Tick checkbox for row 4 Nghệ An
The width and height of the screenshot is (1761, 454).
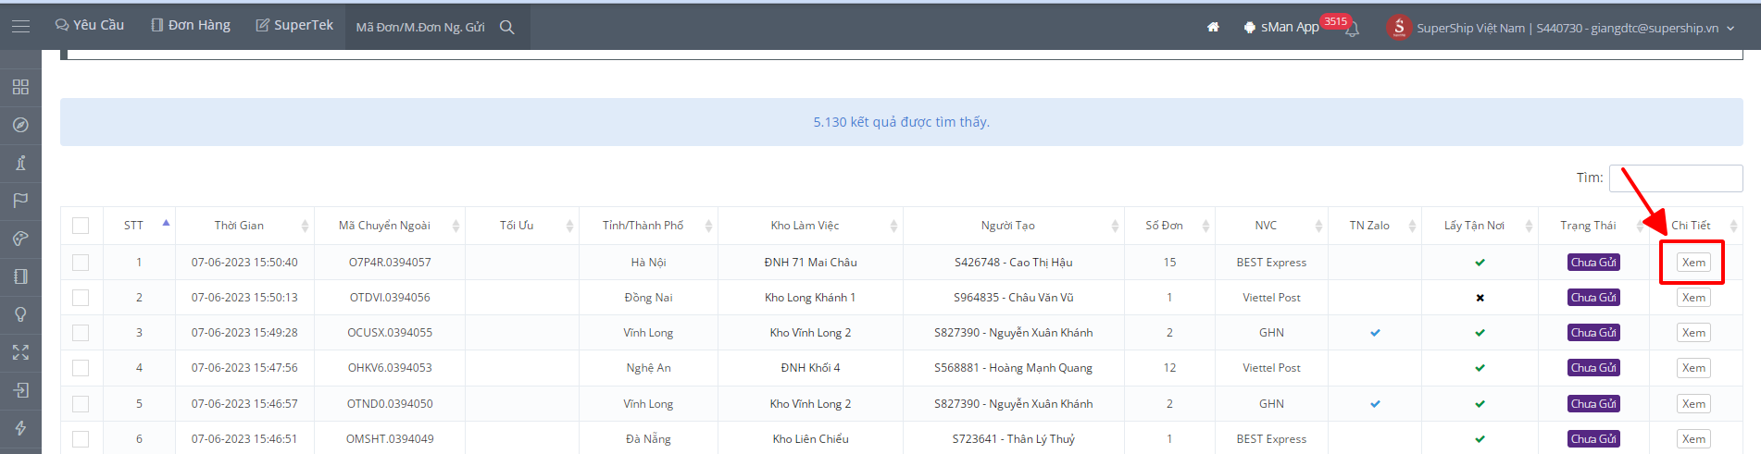point(81,368)
